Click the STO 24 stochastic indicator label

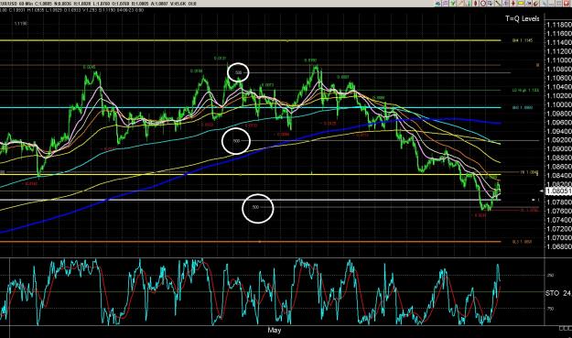[x=558, y=293]
